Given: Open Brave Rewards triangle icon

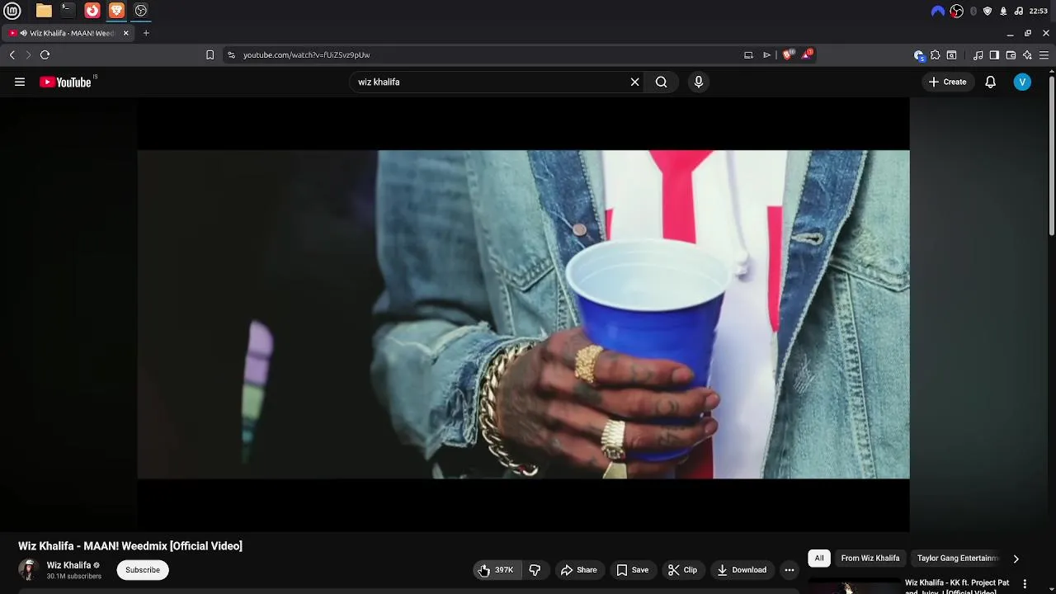Looking at the screenshot, I should click(x=807, y=54).
